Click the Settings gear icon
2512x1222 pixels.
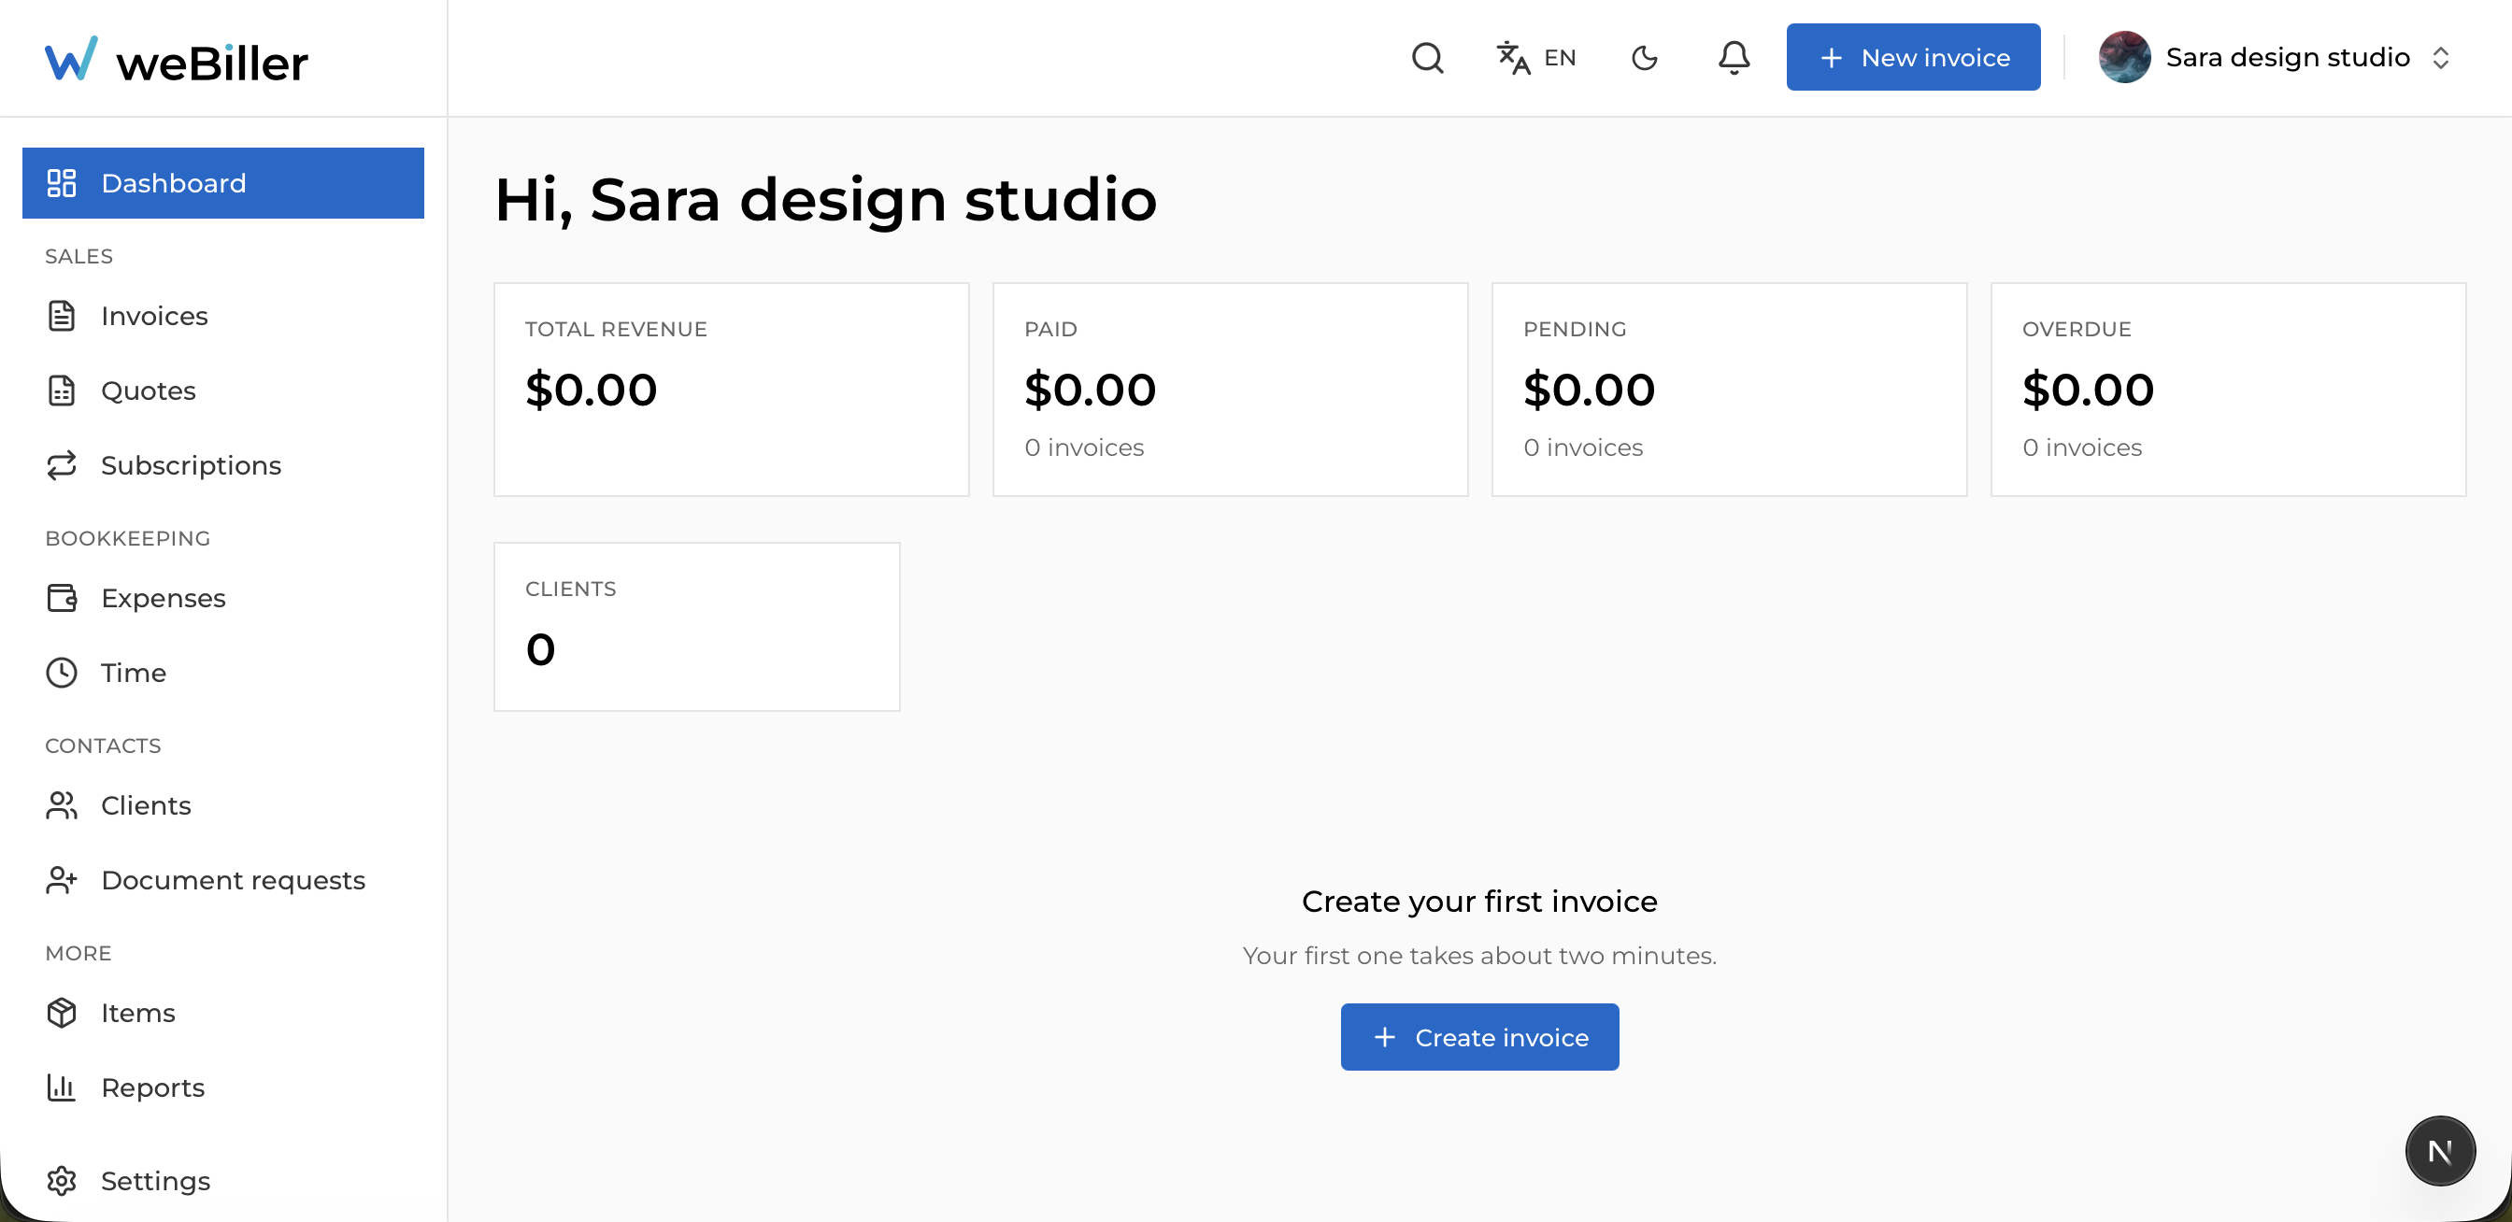(x=62, y=1181)
